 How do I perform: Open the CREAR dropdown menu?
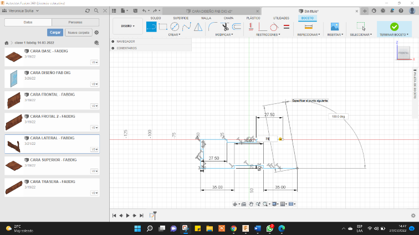(174, 35)
